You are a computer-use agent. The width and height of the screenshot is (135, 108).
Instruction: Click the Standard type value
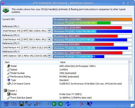64,80
